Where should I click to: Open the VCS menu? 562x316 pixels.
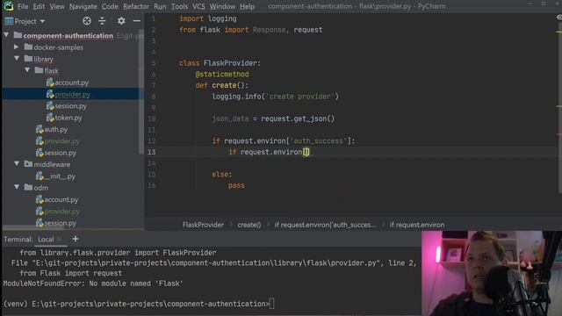pos(198,6)
